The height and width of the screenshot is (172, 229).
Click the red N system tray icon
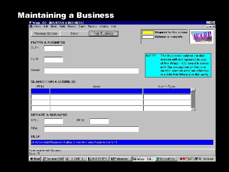pyautogui.click(x=184, y=159)
